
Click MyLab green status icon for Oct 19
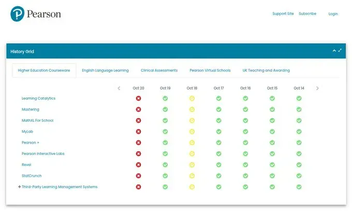tap(165, 132)
